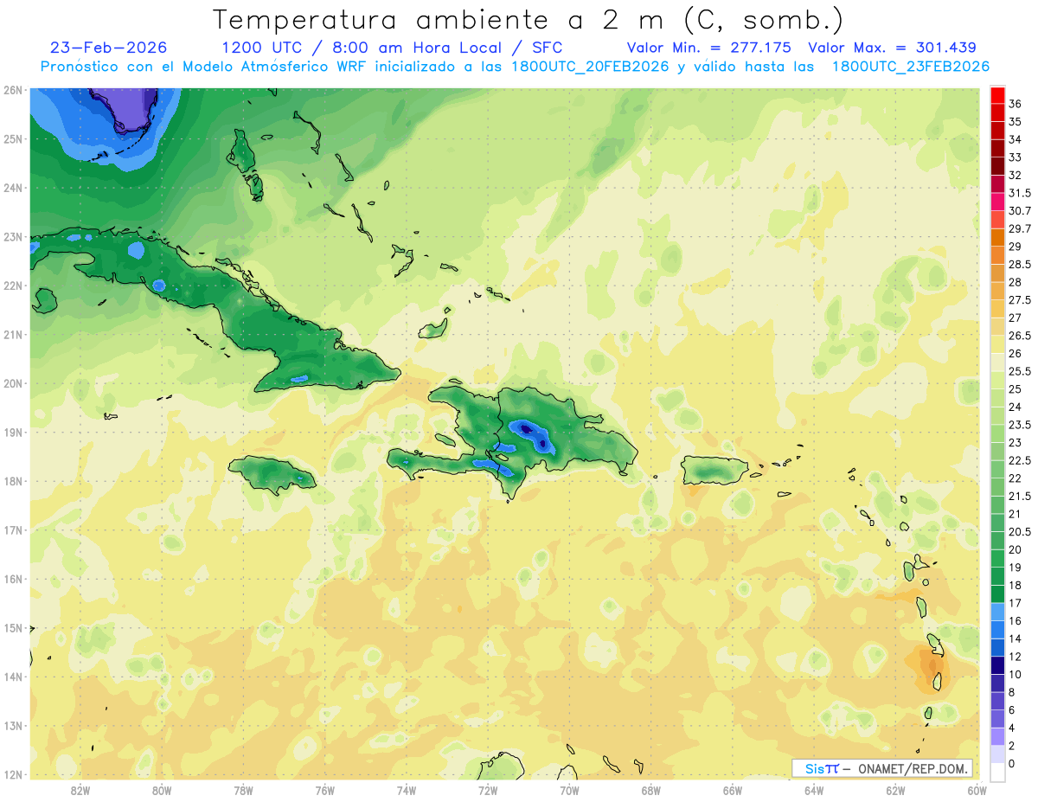Click the longitude label '78W'
This screenshot has width=1038, height=802.
click(x=243, y=790)
